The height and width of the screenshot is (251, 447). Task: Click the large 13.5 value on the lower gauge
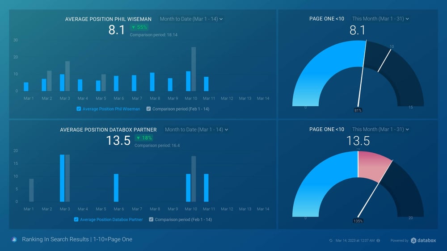pos(358,141)
